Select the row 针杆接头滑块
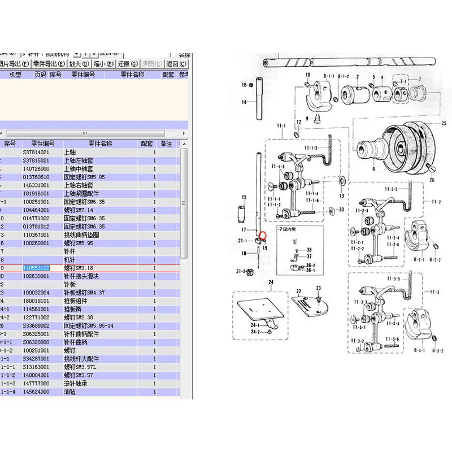The height and width of the screenshot is (452, 452). [90, 276]
